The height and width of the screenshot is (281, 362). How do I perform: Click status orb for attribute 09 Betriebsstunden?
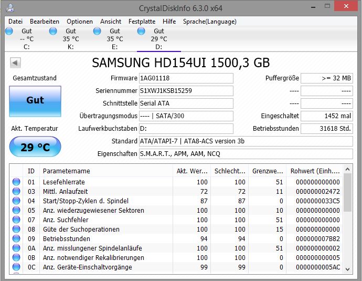(x=16, y=238)
